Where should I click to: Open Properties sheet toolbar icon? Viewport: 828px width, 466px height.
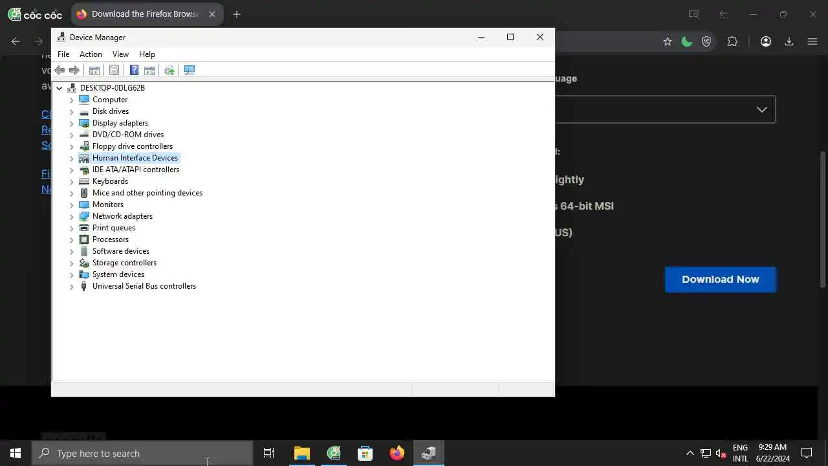pyautogui.click(x=114, y=70)
